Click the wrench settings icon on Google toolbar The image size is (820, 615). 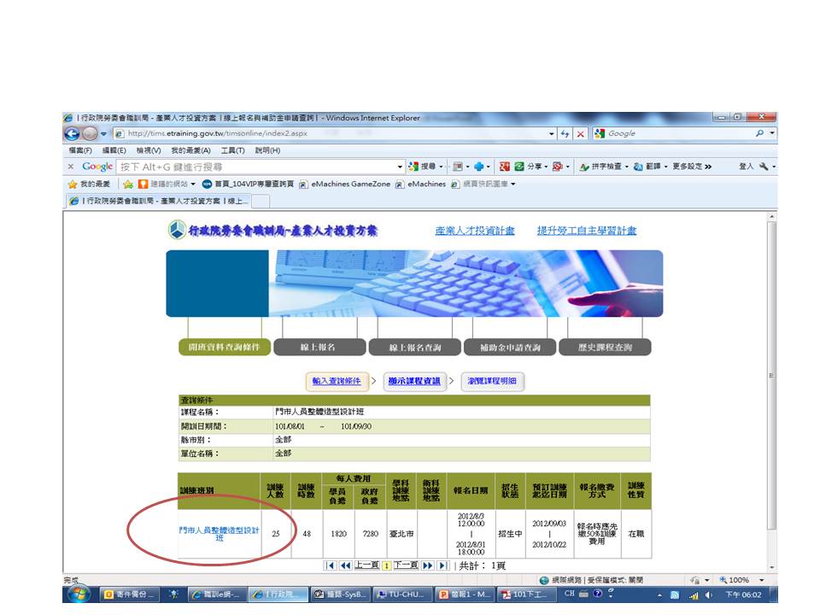click(x=764, y=167)
